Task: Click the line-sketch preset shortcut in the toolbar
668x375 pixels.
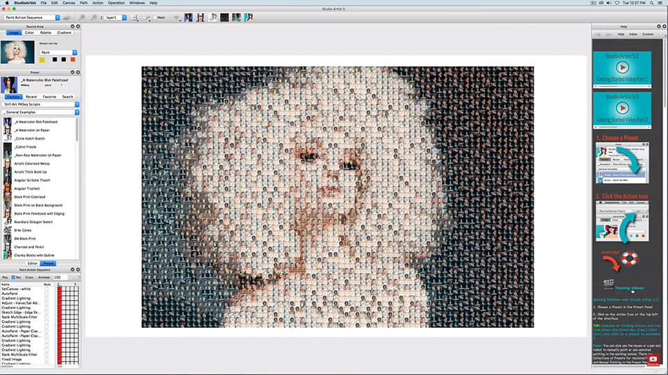Action: pyautogui.click(x=213, y=17)
